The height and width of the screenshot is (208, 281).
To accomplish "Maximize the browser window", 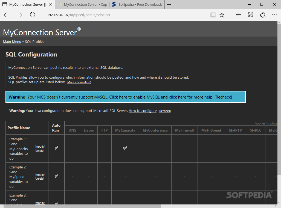I will (262, 4).
